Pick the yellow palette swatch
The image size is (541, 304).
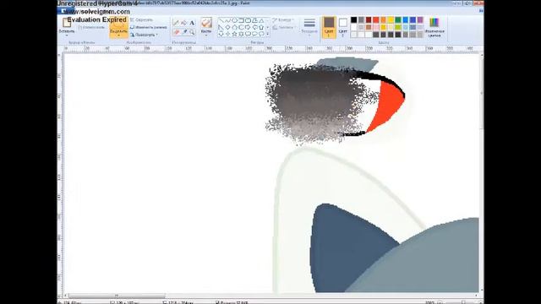(391, 20)
